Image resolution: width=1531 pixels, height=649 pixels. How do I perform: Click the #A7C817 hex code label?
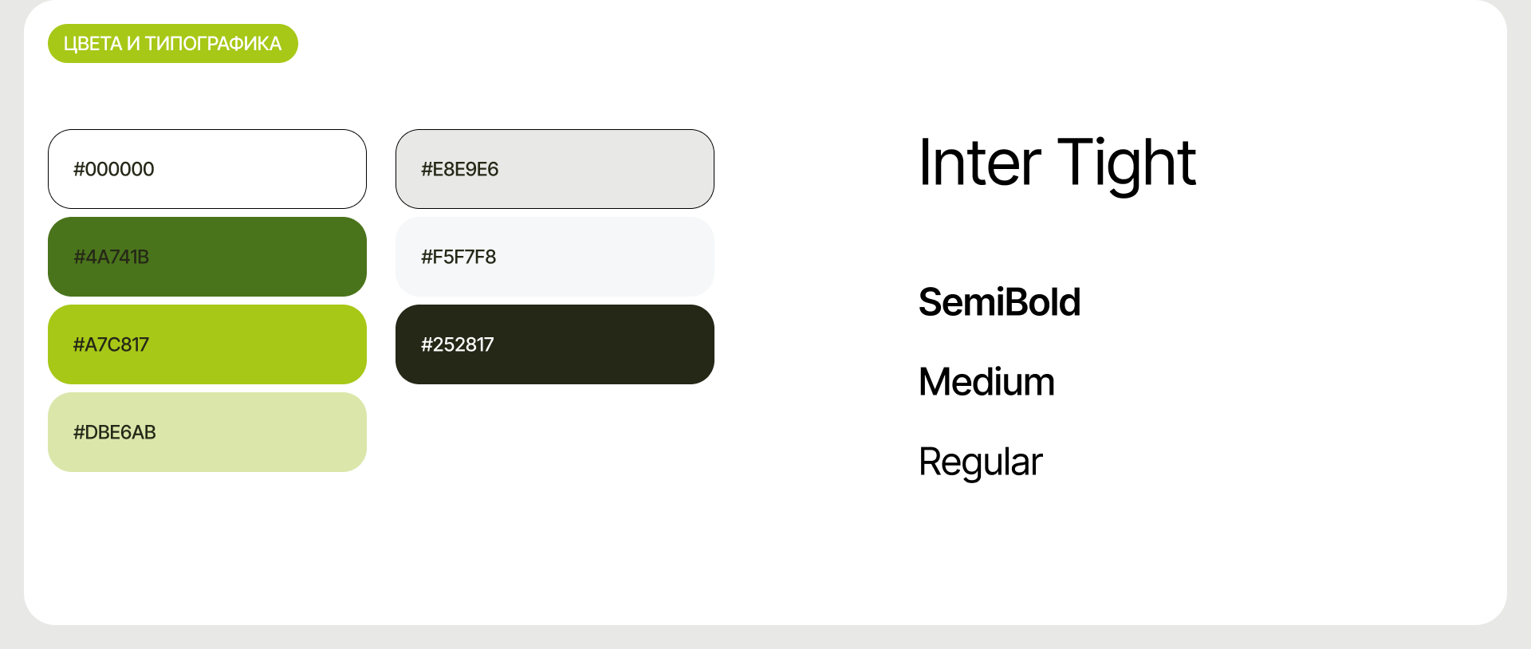point(111,344)
